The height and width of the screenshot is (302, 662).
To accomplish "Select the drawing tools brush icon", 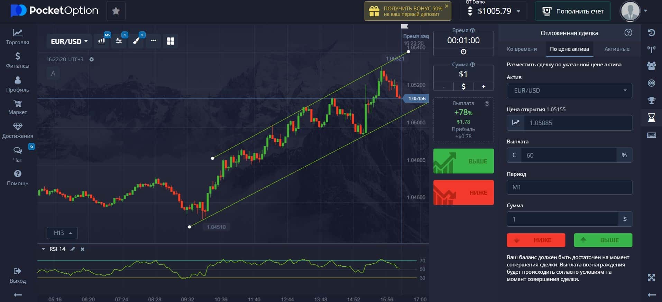I will coord(136,41).
